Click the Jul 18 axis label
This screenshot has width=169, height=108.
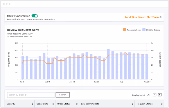click(x=72, y=82)
